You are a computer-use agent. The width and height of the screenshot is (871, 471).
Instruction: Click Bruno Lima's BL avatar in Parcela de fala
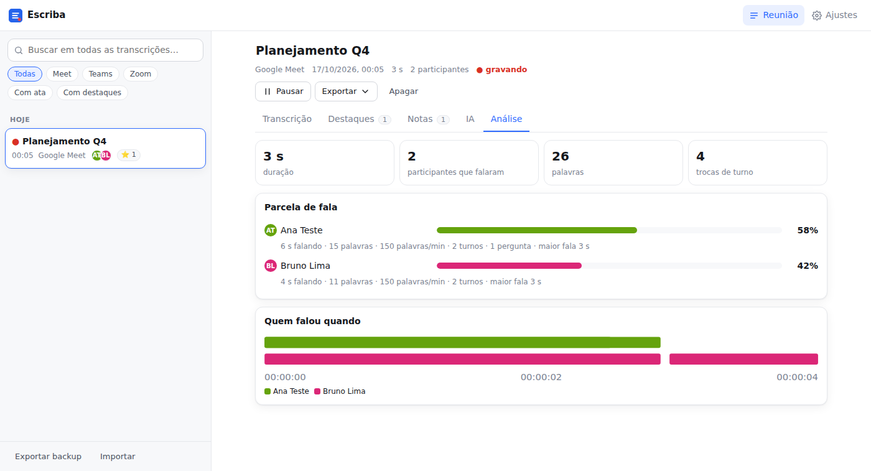[271, 266]
